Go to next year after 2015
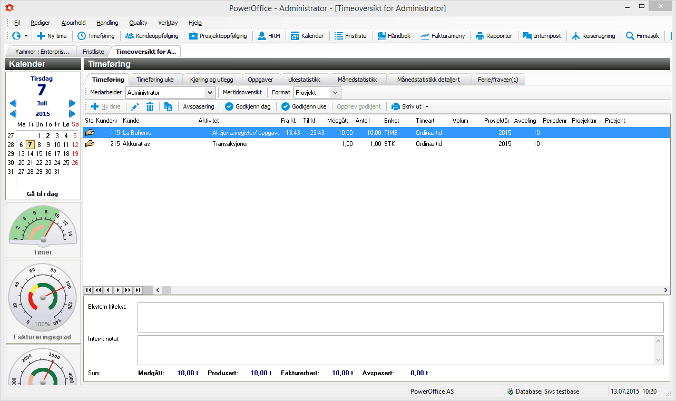 (72, 114)
